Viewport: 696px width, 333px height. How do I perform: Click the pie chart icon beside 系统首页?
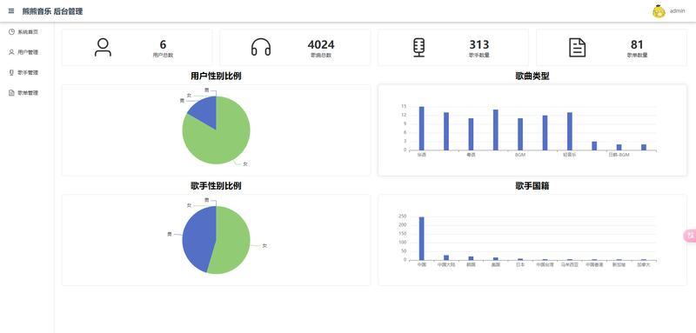(11, 31)
